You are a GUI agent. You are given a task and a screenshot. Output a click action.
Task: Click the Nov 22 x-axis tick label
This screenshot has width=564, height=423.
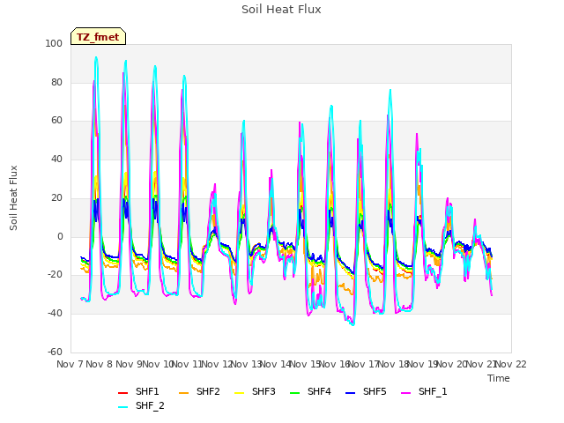point(511,364)
